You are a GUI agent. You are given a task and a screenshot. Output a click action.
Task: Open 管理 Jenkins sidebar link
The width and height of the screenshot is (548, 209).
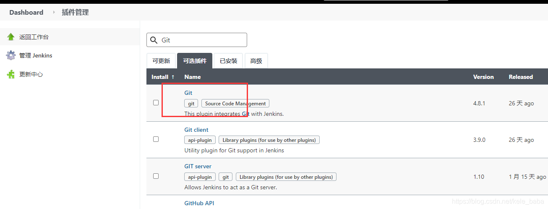pos(36,55)
